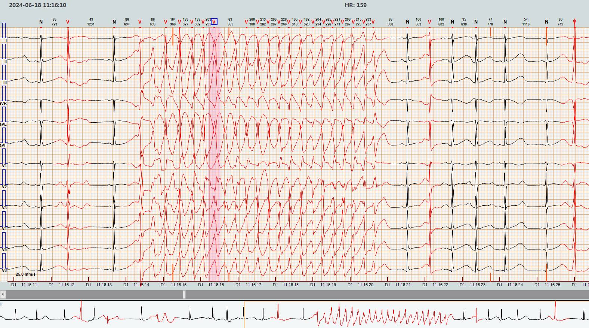
Task: Click the last V beat label at far right
Action: [574, 22]
